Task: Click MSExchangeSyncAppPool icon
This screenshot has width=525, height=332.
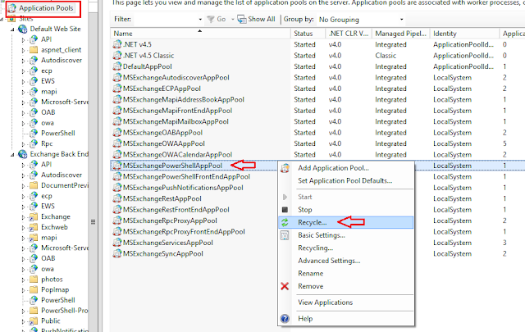Action: (x=117, y=253)
